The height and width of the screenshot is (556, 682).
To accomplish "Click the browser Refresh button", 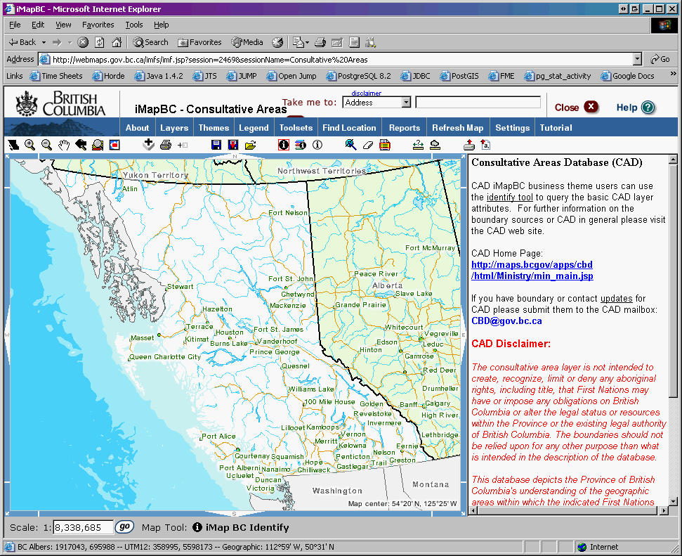I will (x=100, y=42).
